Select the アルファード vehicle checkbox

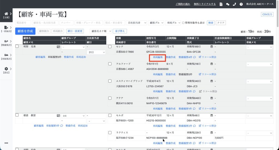(110, 64)
